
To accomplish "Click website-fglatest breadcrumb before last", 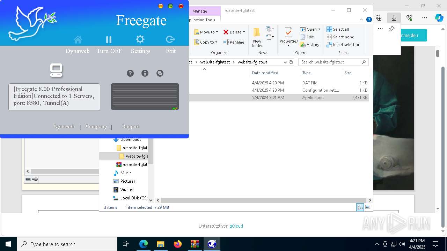I will tap(215, 62).
